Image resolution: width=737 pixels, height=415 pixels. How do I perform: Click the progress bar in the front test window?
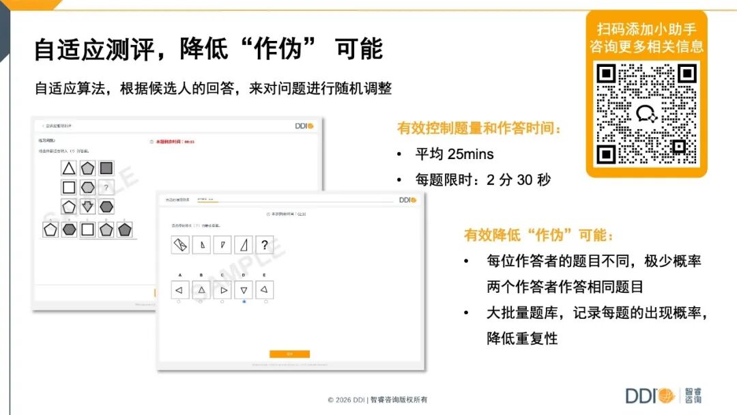pyautogui.click(x=295, y=201)
